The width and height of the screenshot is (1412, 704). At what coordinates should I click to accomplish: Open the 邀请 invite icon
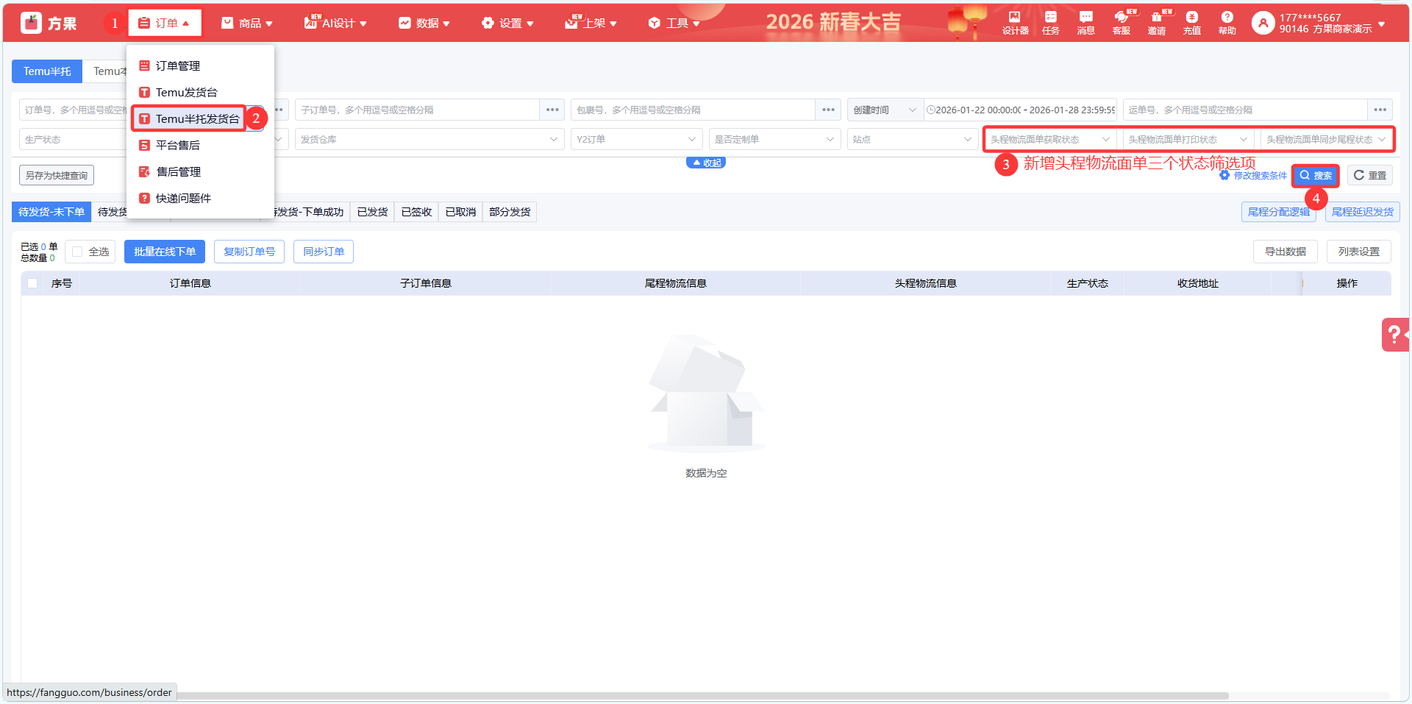pos(1157,23)
